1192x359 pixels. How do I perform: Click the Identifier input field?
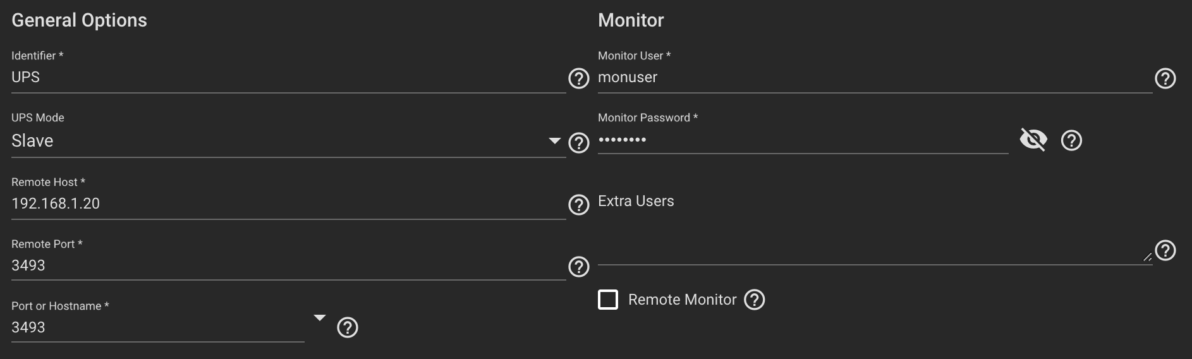[288, 78]
